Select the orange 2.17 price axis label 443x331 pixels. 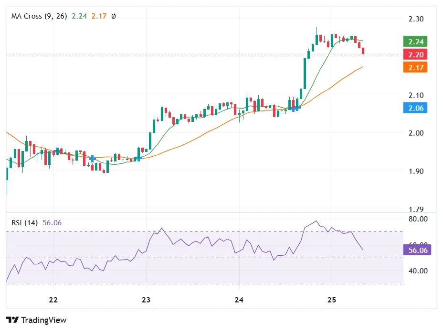point(415,67)
